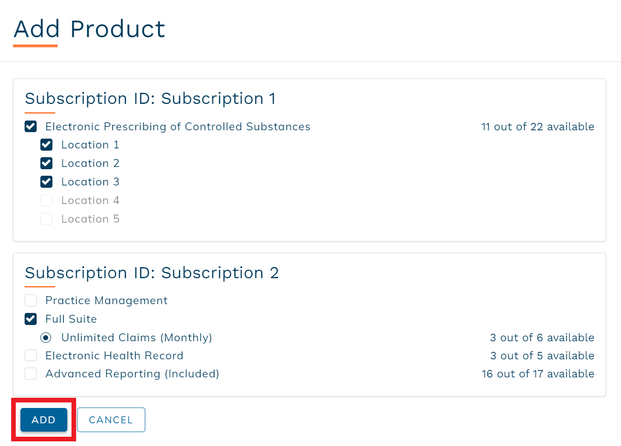
Task: Uncheck the Location 3 checkbox
Action: coord(46,181)
